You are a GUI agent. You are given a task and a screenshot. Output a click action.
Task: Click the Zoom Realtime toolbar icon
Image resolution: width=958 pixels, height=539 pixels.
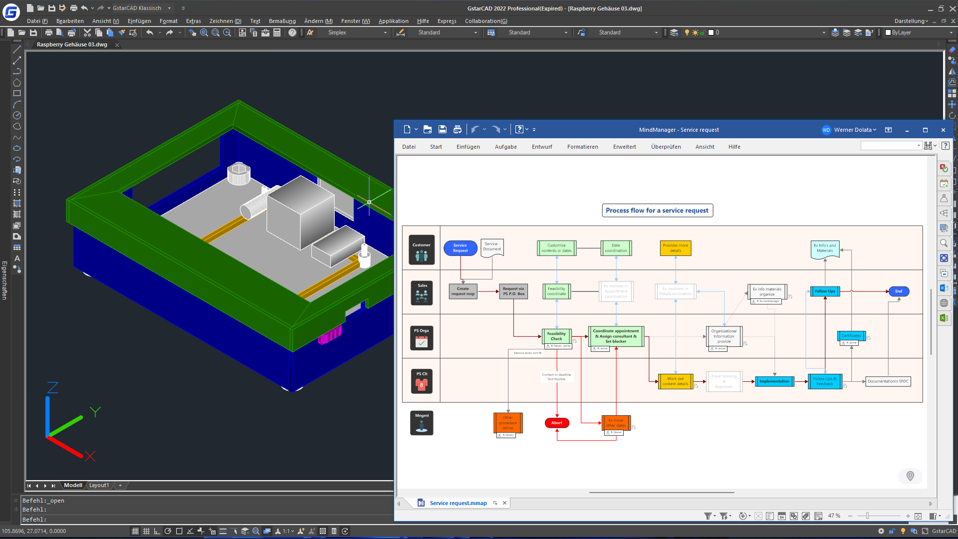[x=204, y=32]
